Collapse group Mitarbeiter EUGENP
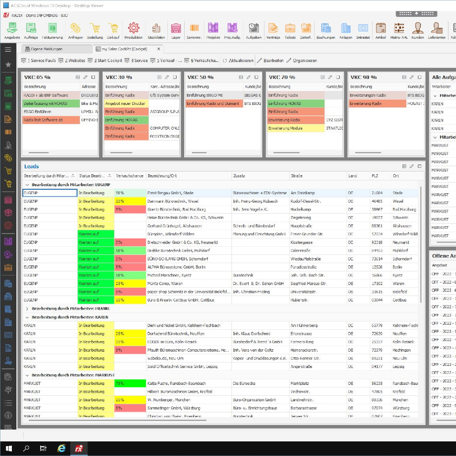 point(27,185)
